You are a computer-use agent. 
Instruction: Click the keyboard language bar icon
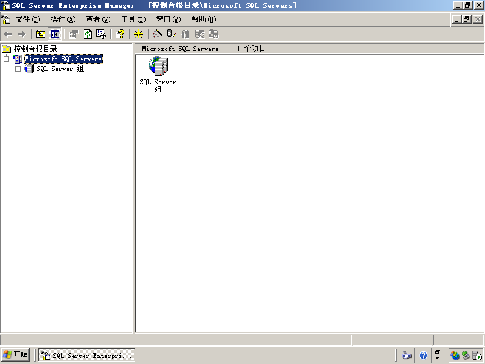tap(407, 356)
